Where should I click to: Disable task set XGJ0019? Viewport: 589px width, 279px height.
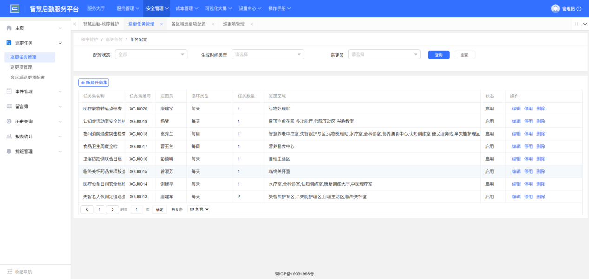tap(529, 121)
